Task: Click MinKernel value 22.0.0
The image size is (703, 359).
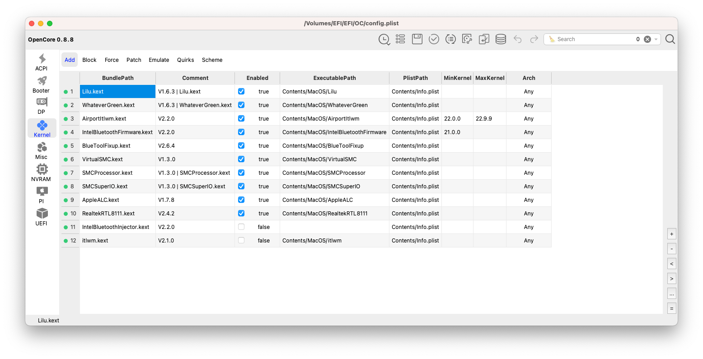Action: (x=458, y=118)
